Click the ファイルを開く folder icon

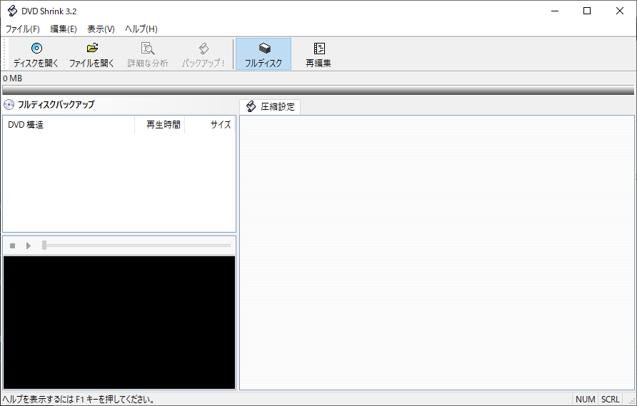(x=93, y=49)
